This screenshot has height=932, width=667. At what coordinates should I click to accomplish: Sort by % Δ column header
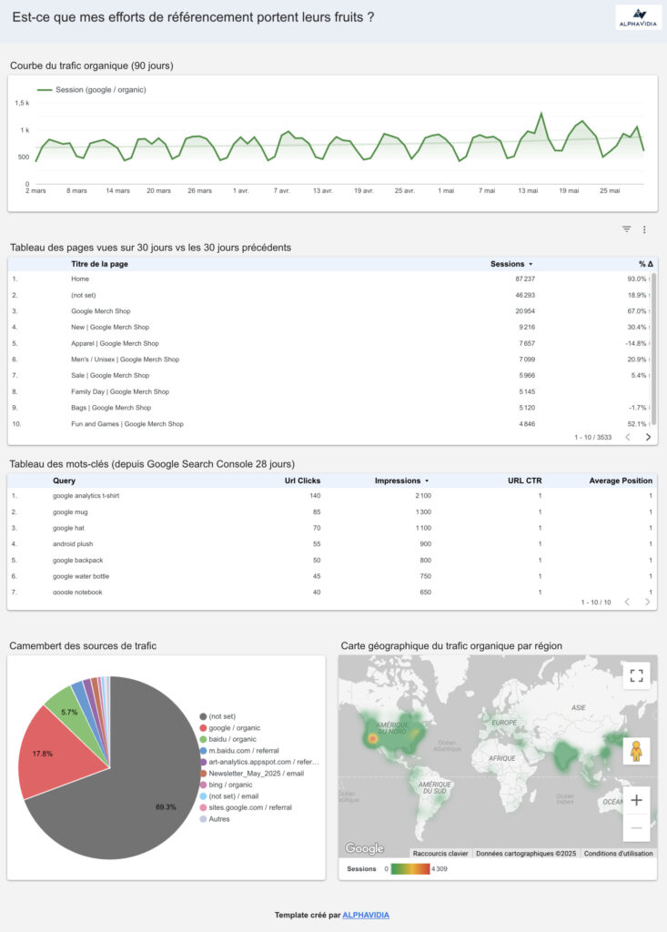pyautogui.click(x=645, y=264)
